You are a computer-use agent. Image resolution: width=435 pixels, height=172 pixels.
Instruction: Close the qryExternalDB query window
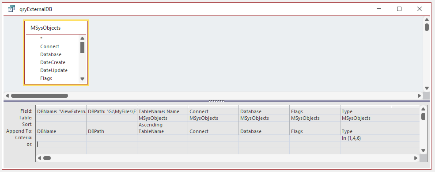[x=420, y=9]
